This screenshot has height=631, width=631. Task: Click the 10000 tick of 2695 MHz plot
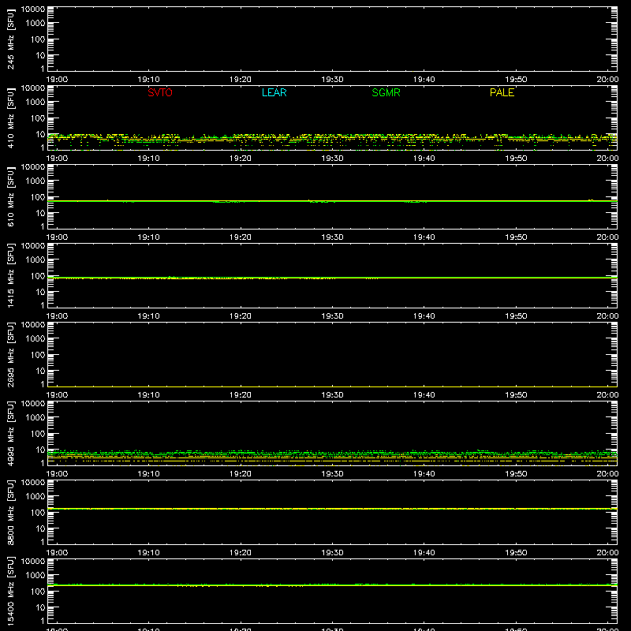[33, 325]
